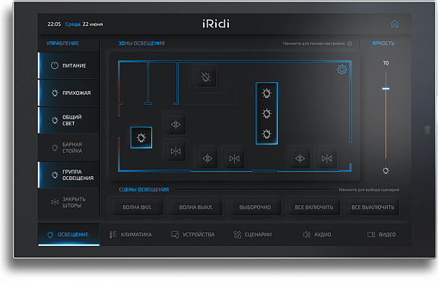The image size is (438, 281).
Task: Toggle the top bulb in vertical group
Action: pyautogui.click(x=266, y=93)
